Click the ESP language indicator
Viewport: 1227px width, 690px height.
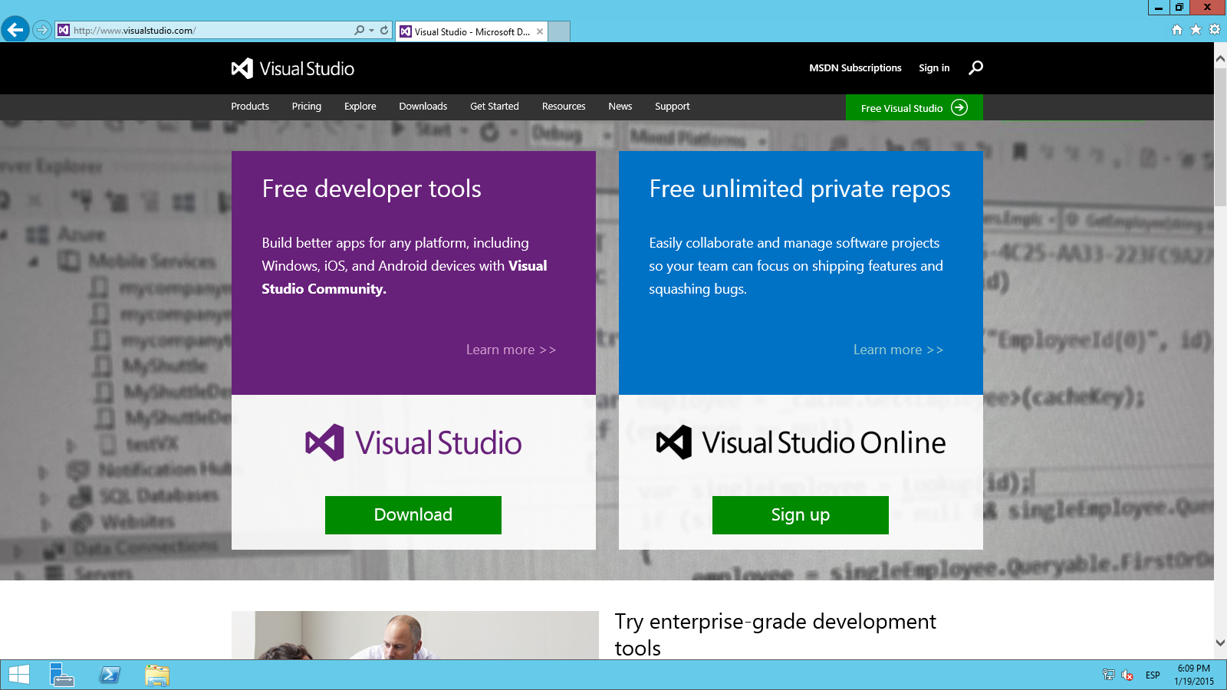pyautogui.click(x=1153, y=675)
